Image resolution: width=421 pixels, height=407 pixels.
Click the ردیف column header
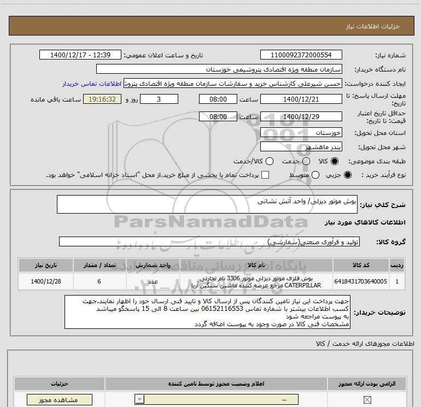pos(397,265)
